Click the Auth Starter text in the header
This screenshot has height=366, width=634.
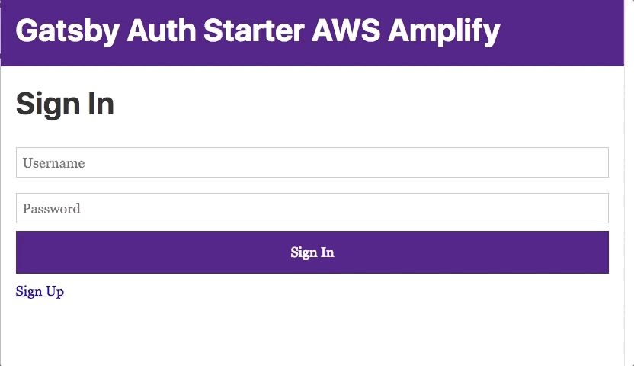click(215, 30)
